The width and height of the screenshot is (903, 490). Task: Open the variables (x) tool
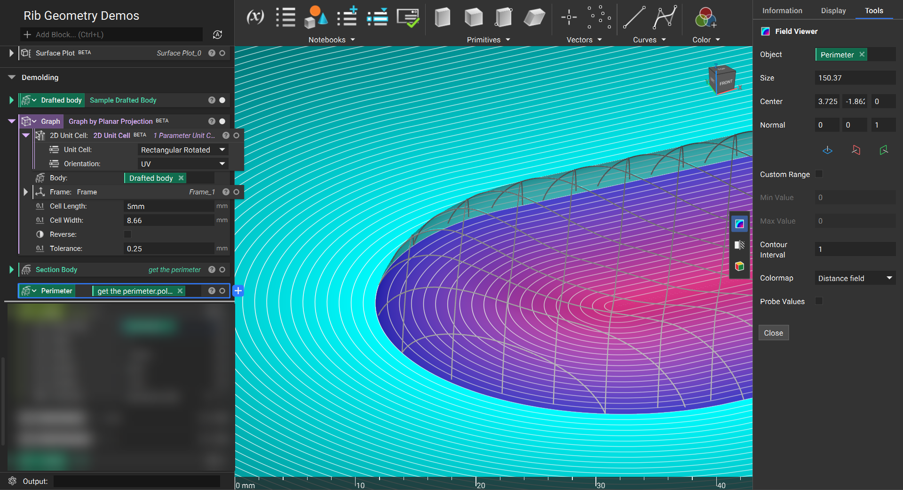pyautogui.click(x=255, y=17)
